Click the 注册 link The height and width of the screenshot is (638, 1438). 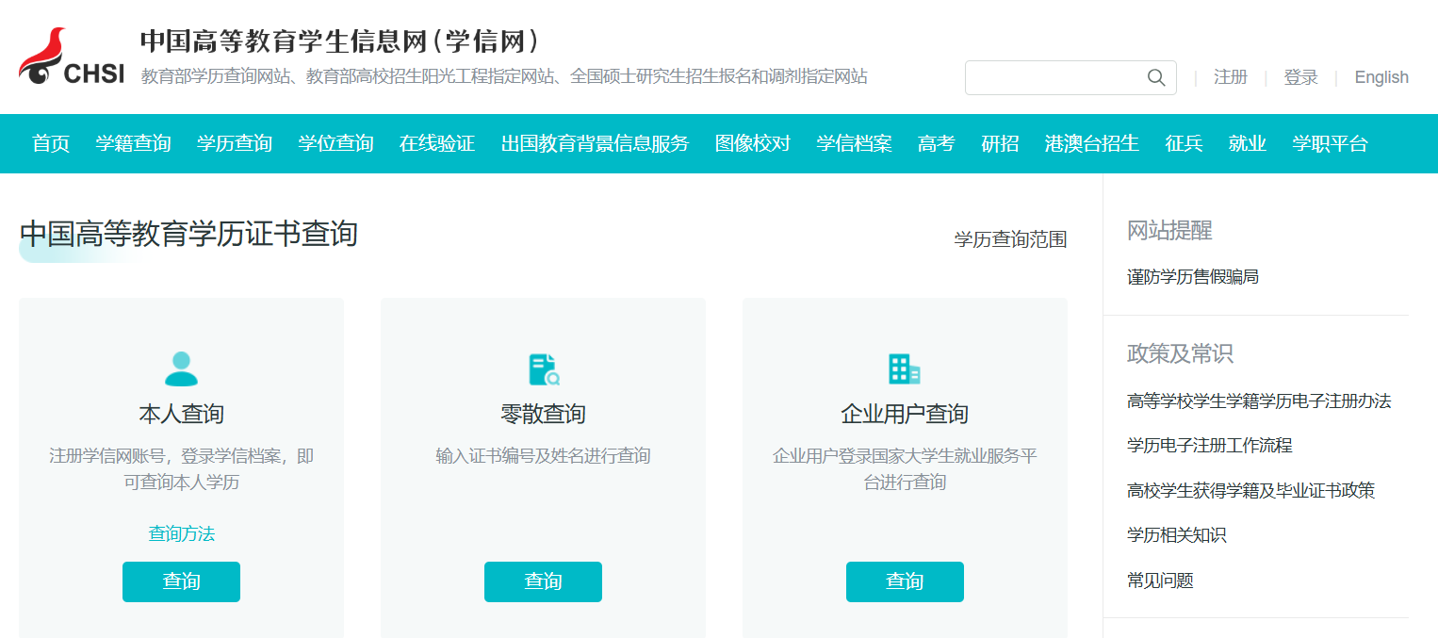[1231, 77]
